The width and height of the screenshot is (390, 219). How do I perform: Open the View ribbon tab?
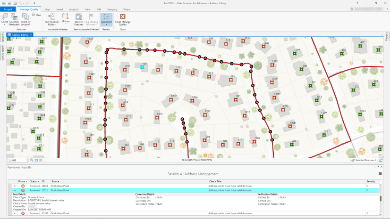(87, 9)
